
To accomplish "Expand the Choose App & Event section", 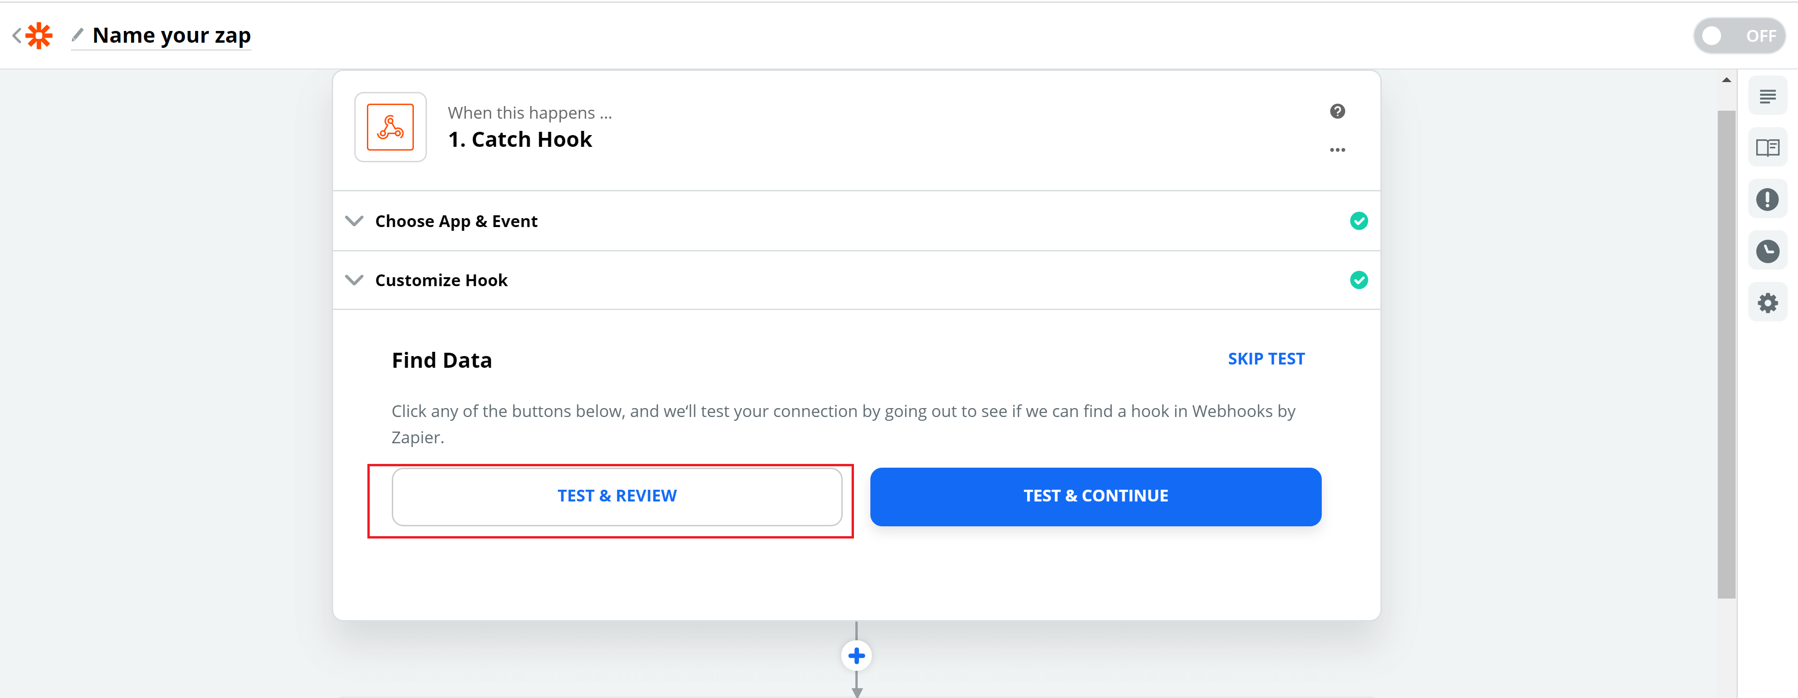I will (x=856, y=221).
